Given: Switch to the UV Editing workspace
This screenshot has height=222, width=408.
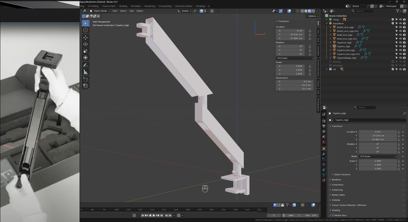Looking at the screenshot, I should (x=93, y=6).
